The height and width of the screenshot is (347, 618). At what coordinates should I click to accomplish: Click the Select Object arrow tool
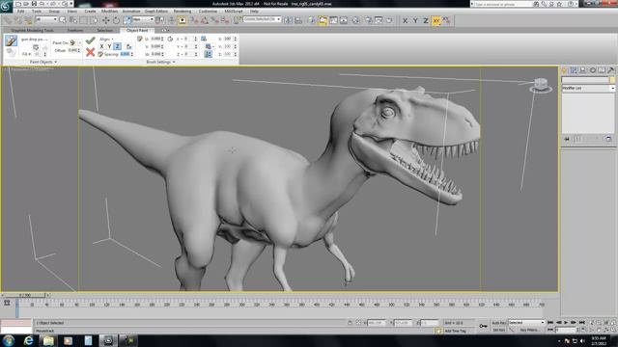coord(63,20)
